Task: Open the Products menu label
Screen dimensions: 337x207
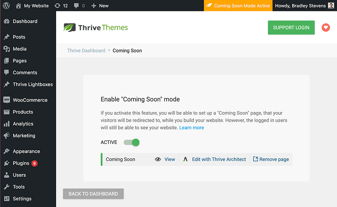Action: pos(23,112)
